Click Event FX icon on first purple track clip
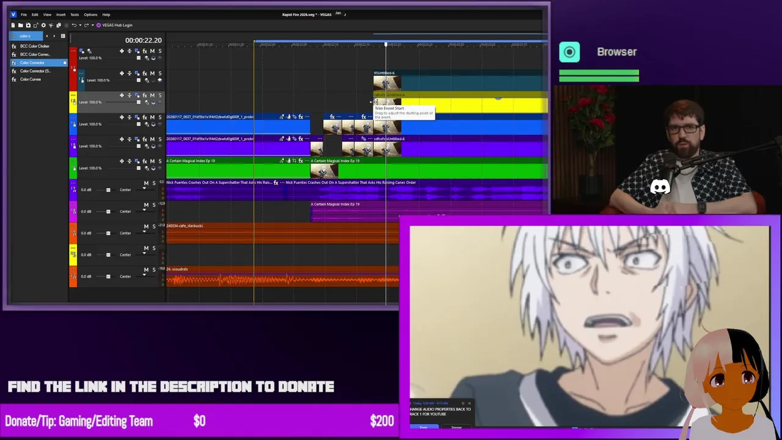This screenshot has height=440, width=782. tap(301, 139)
